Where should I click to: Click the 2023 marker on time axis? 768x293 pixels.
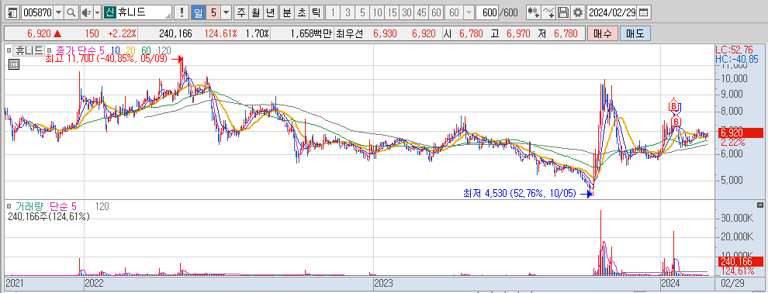(x=383, y=283)
